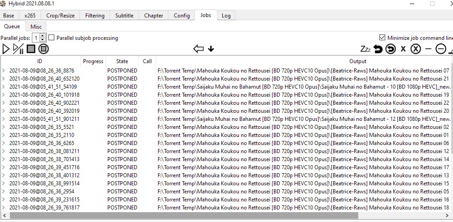Click the circled minus icon
This screenshot has height=222, width=453.
[x=441, y=49]
